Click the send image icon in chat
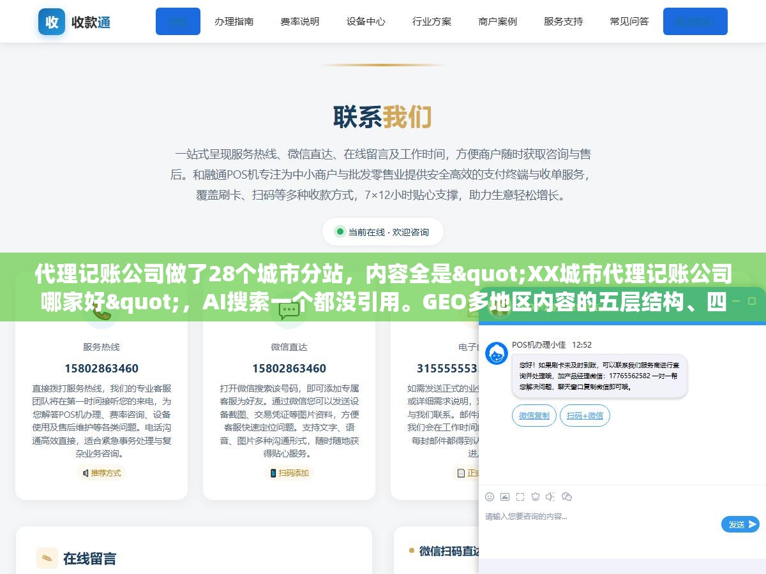 click(x=505, y=497)
